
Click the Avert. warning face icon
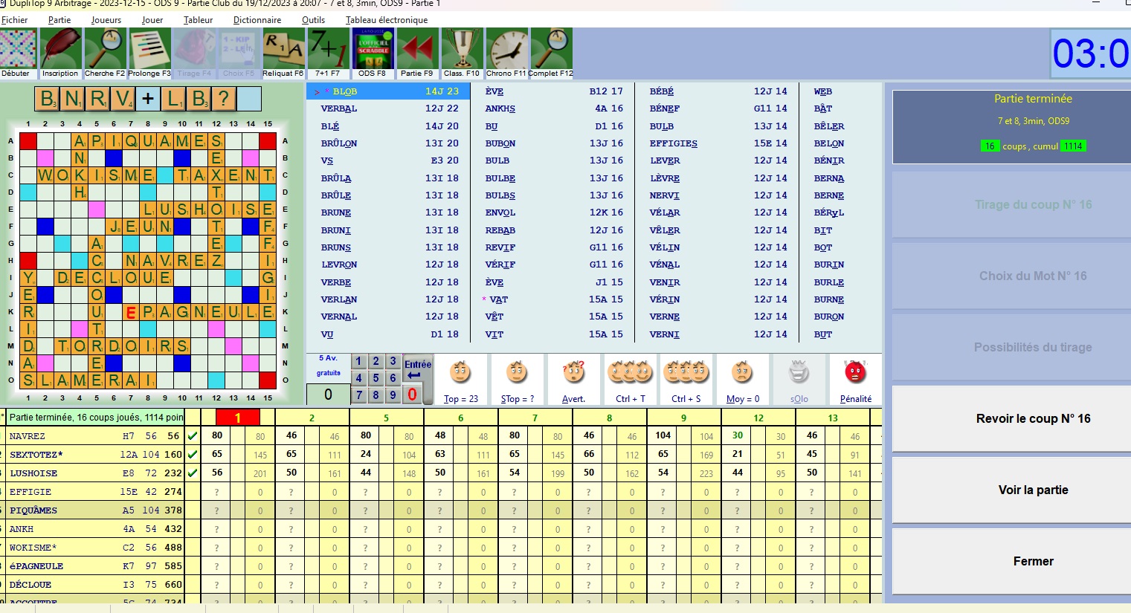click(573, 373)
